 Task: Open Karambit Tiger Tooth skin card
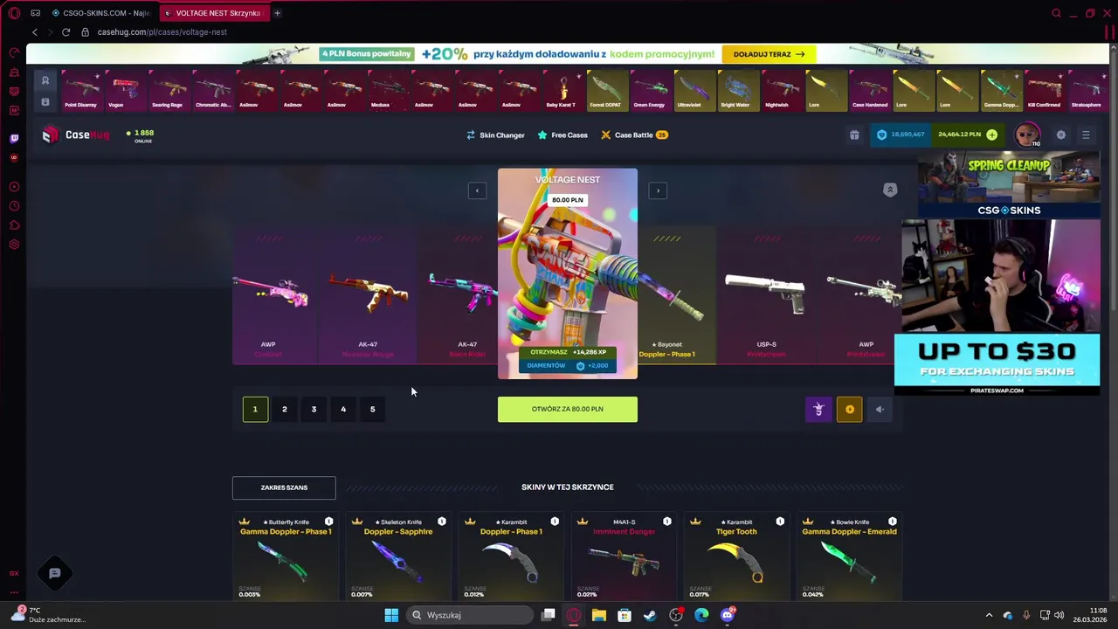click(x=735, y=557)
